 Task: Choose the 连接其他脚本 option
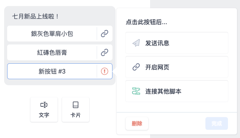tap(177, 91)
